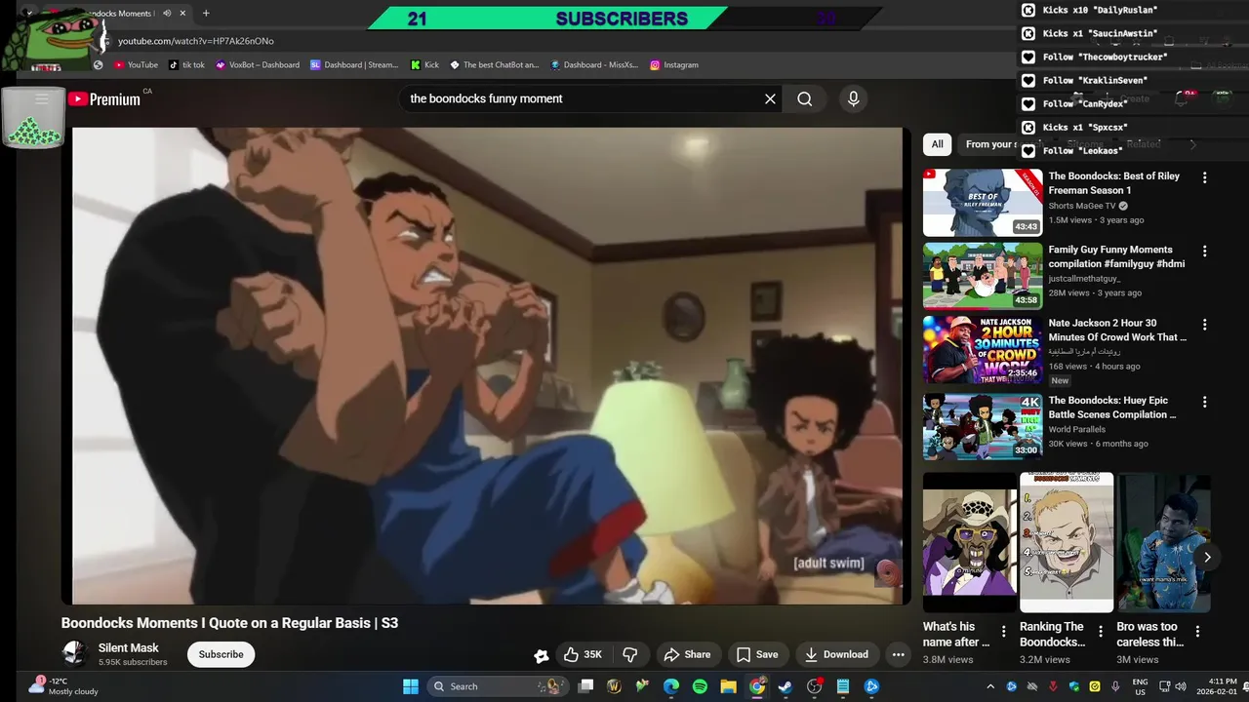Play Nate Jackson 2 Hour crowd work thumbnail
The image size is (1249, 702).
[x=983, y=350]
